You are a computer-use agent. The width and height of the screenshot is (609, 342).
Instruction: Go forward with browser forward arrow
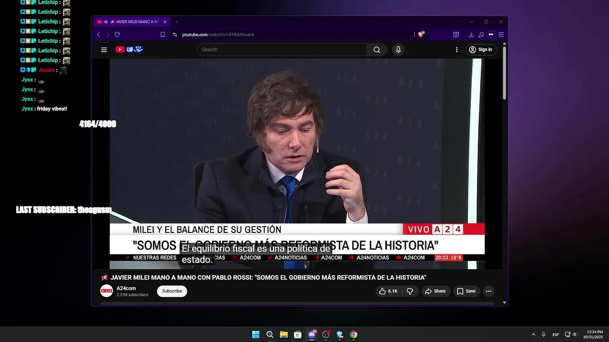[108, 34]
